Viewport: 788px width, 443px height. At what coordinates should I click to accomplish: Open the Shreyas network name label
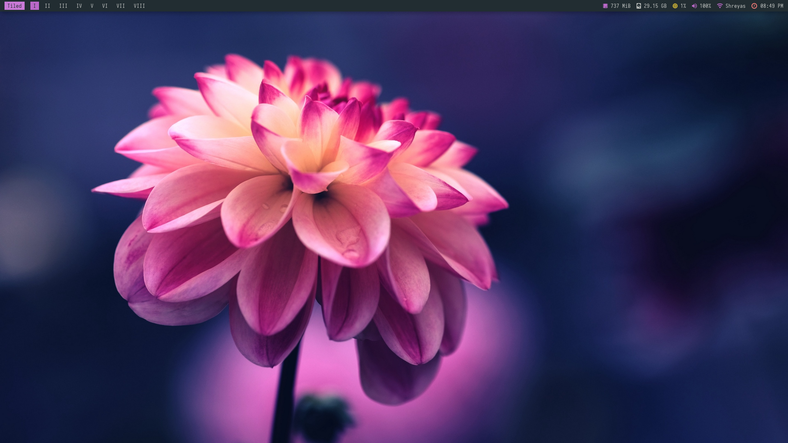[x=735, y=6]
